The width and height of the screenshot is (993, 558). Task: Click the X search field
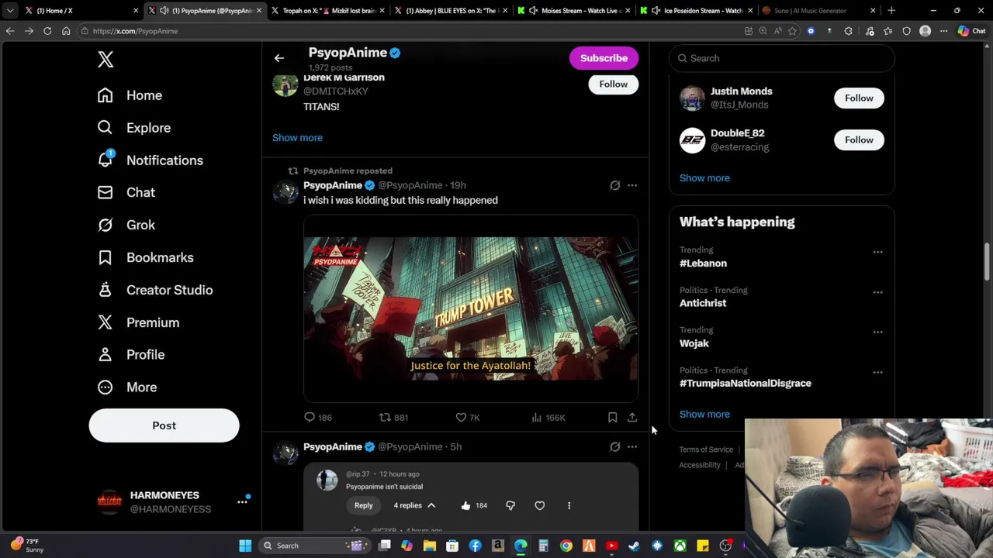(x=782, y=58)
